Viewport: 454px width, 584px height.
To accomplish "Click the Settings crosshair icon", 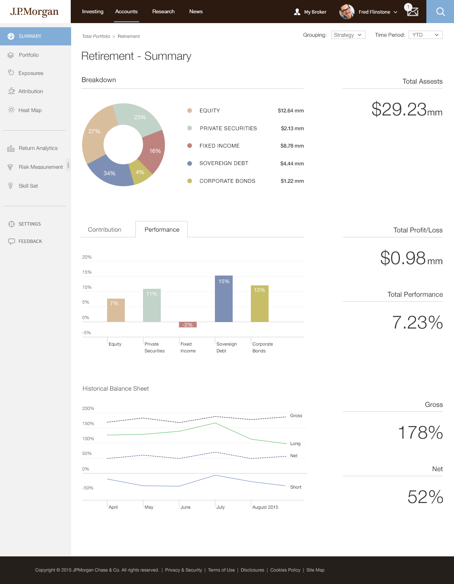I will tap(11, 224).
